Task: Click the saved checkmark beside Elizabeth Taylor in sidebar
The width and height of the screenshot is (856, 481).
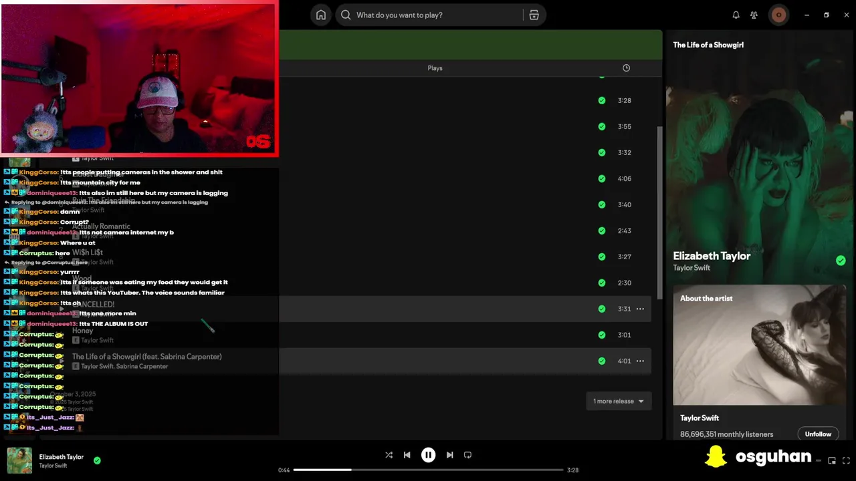Action: (x=841, y=261)
